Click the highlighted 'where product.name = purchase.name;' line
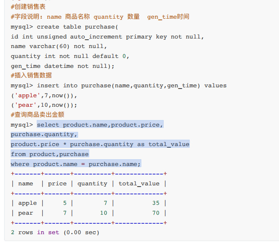The width and height of the screenshot is (279, 242). (x=75, y=164)
